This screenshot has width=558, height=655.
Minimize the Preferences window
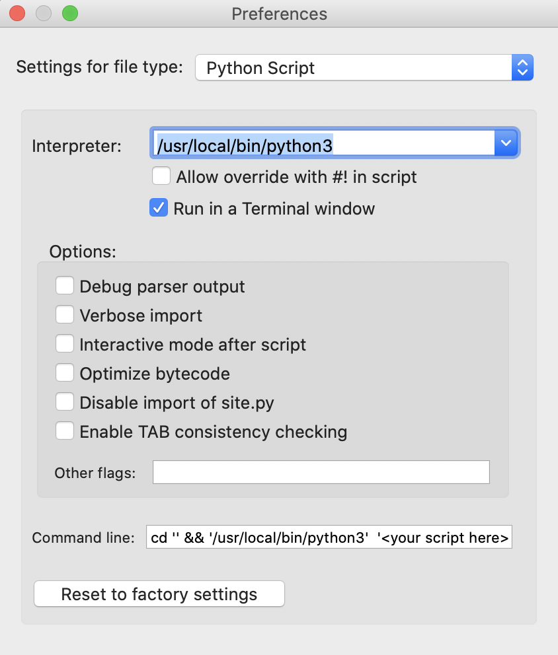[x=44, y=13]
